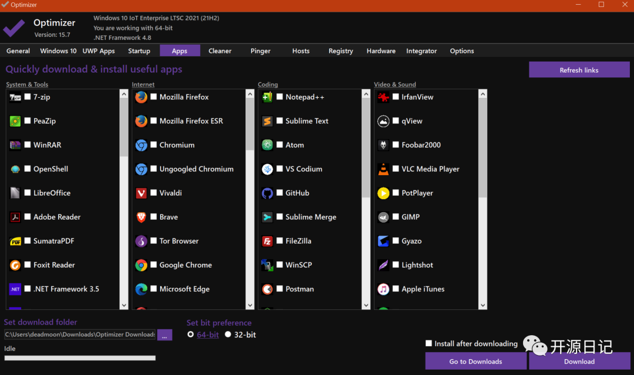Browse download folder with ... button
Viewport: 634px width, 375px height.
tap(164, 335)
